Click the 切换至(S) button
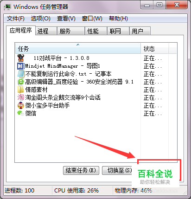The height and width of the screenshot is (199, 191). 117,171
